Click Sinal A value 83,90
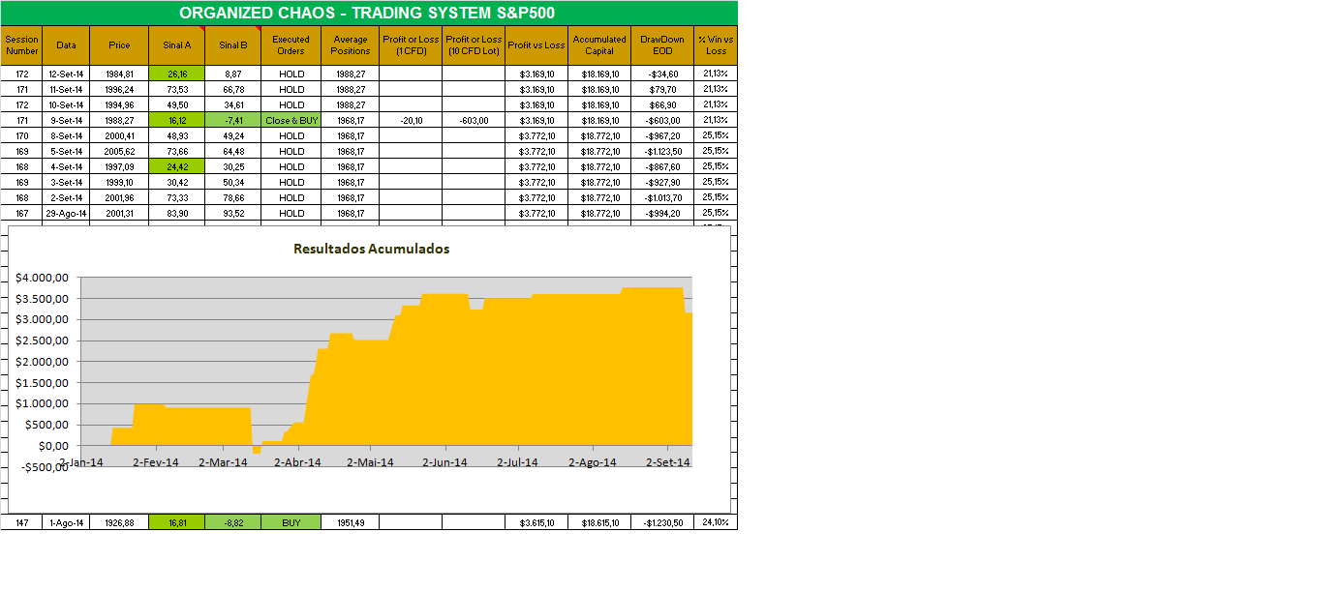 point(177,213)
